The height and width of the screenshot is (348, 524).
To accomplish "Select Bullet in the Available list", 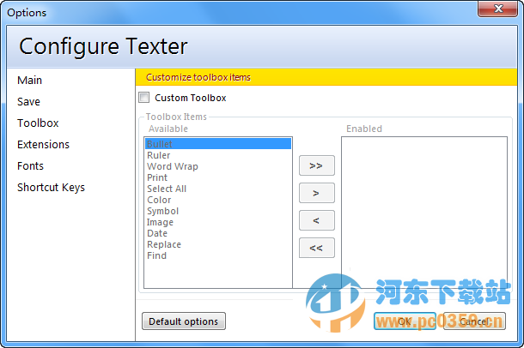I will pyautogui.click(x=218, y=144).
